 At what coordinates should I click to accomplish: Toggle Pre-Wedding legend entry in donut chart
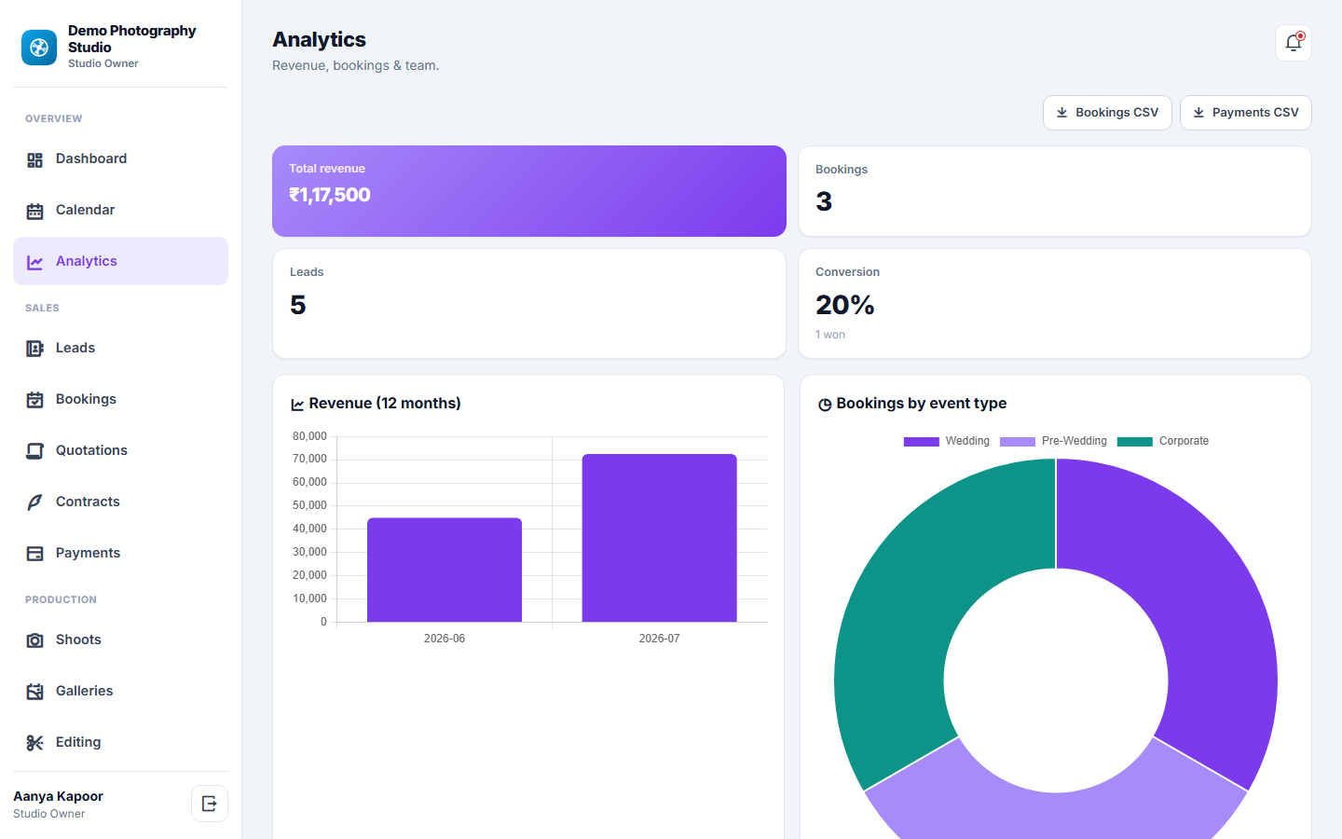(1053, 441)
